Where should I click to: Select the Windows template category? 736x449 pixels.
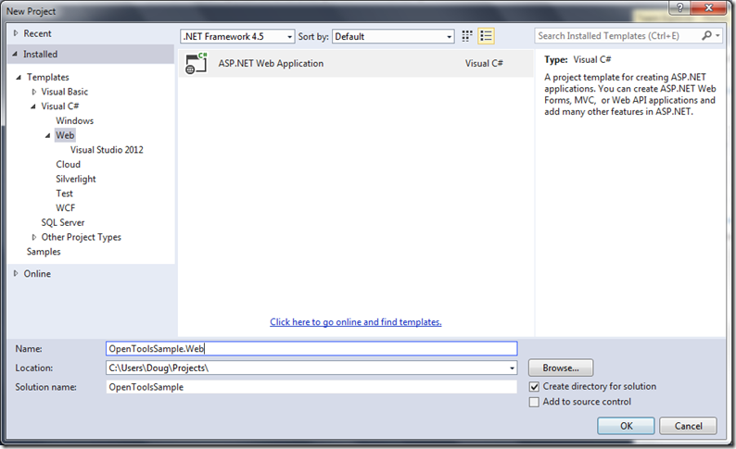75,121
